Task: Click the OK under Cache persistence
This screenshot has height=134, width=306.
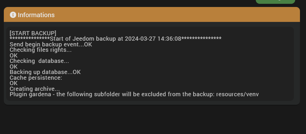Action: tap(14, 83)
